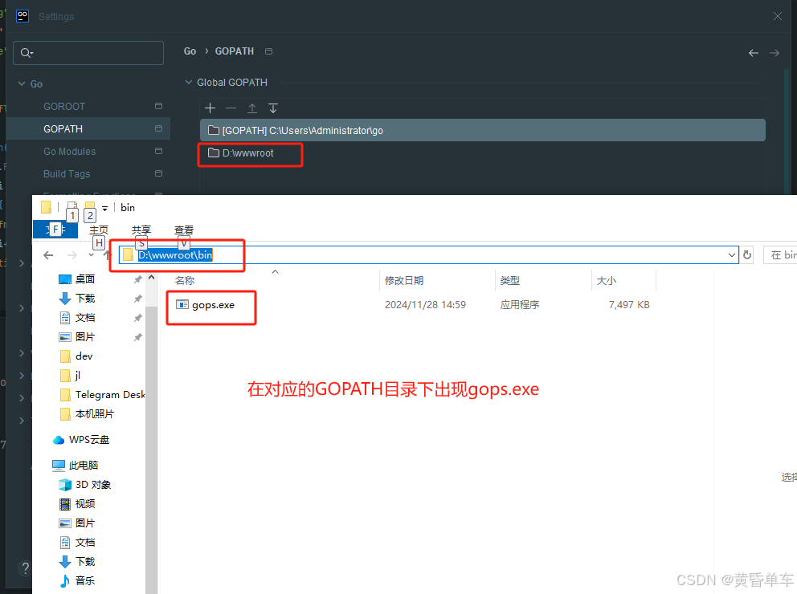Click the Settings search field
Viewport: 797px width, 594px height.
coord(88,53)
